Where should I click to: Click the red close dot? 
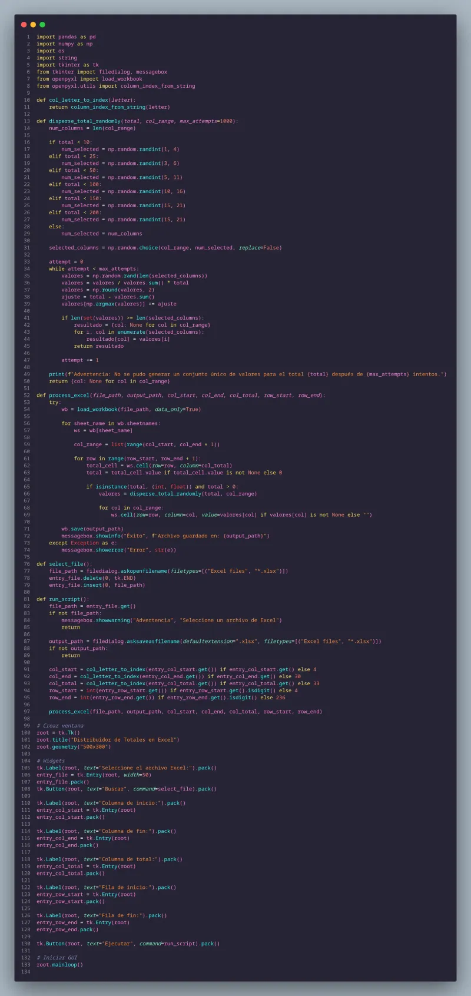tap(24, 25)
